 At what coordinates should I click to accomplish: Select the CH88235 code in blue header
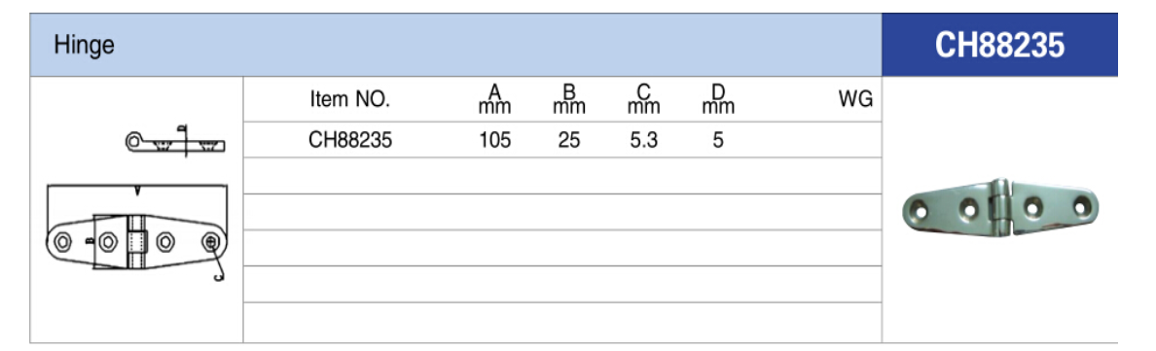pyautogui.click(x=999, y=46)
